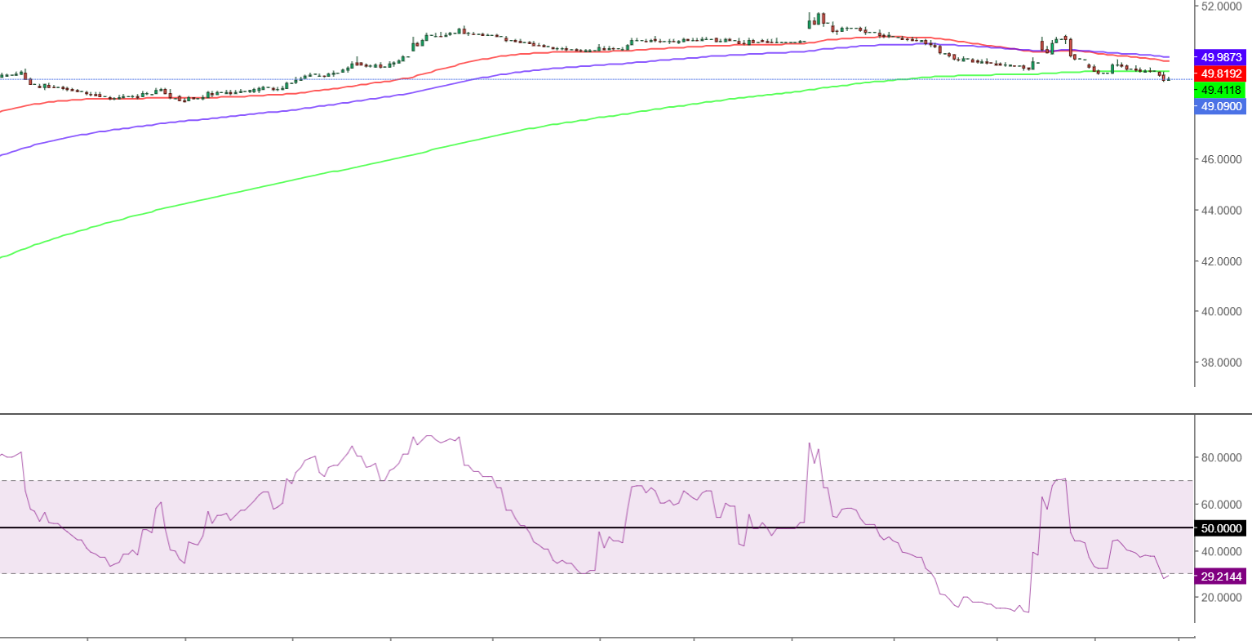Click the 20.0000 RSI axis tick

coord(1222,597)
